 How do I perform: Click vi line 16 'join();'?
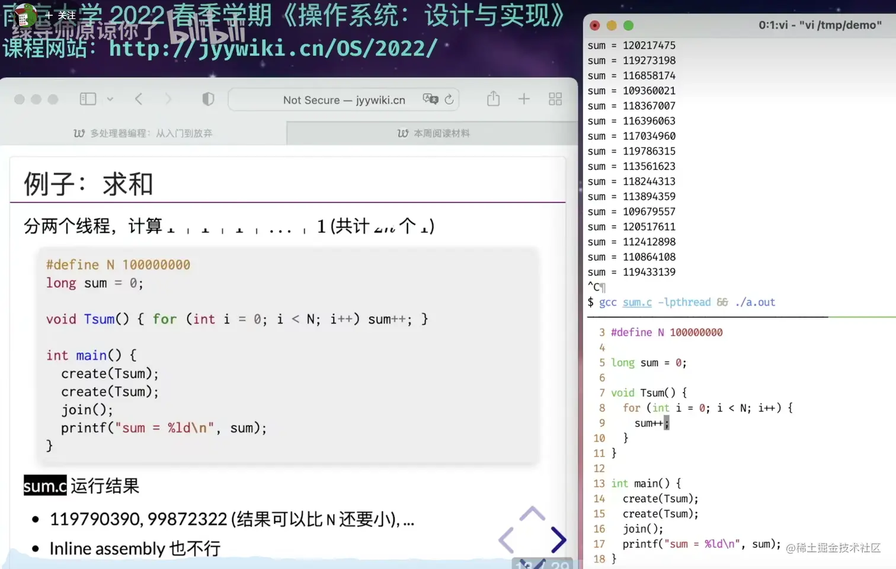click(643, 529)
